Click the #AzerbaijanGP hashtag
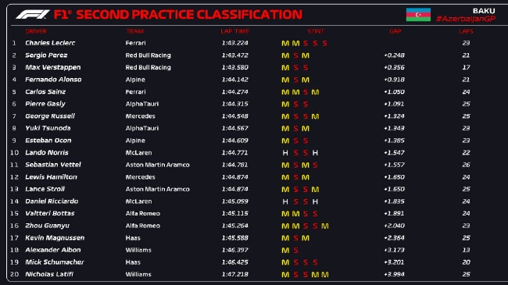The height and width of the screenshot is (285, 508). coord(466,19)
